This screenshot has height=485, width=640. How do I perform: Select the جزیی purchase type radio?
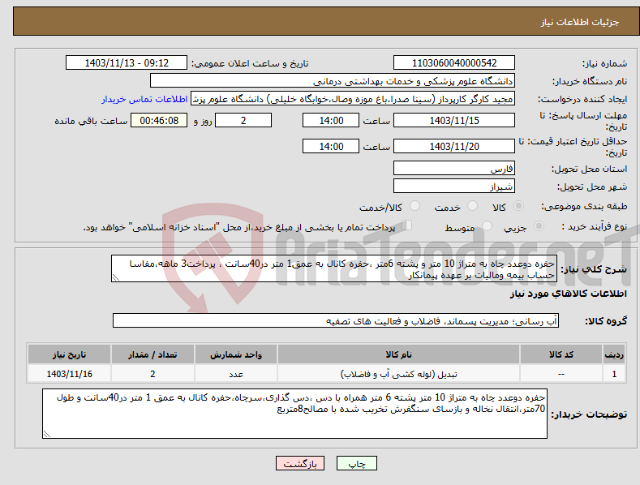pyautogui.click(x=539, y=225)
